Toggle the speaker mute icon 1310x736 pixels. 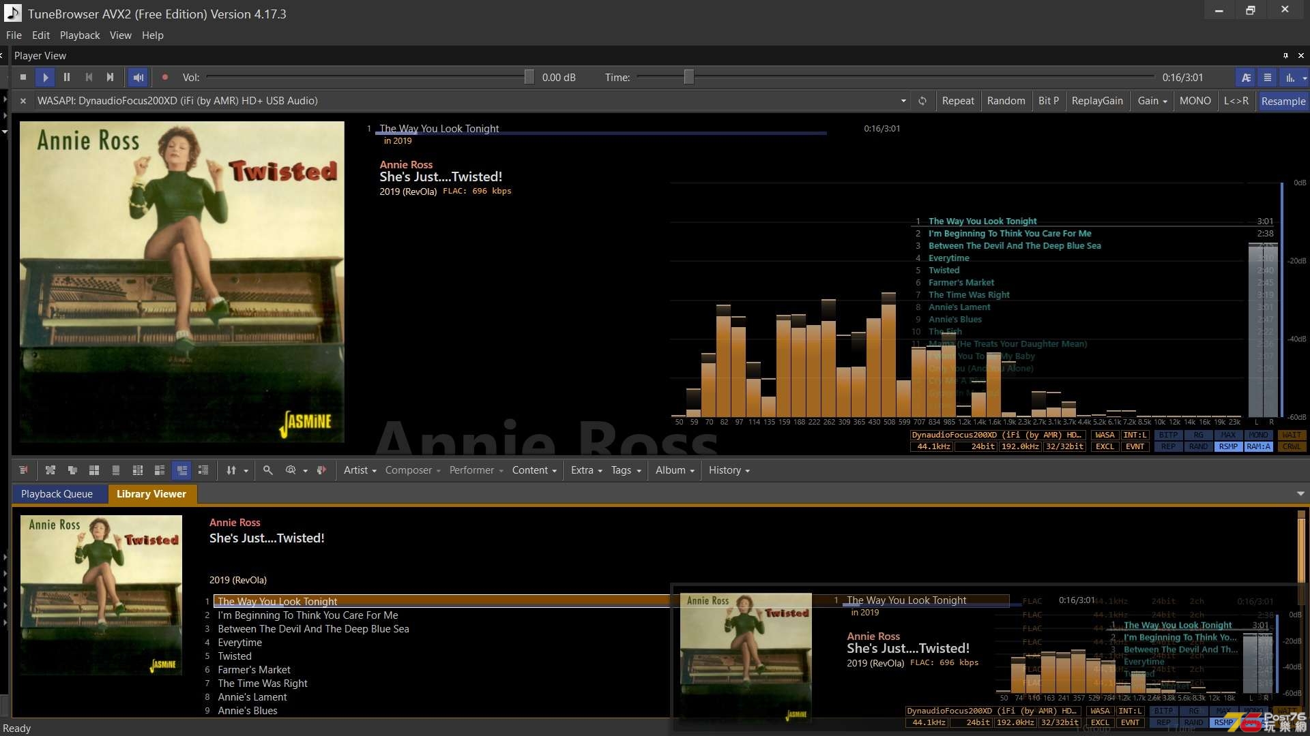138,78
